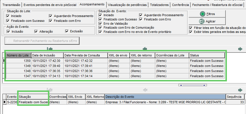Select the Acompanhamento tab

92,4
